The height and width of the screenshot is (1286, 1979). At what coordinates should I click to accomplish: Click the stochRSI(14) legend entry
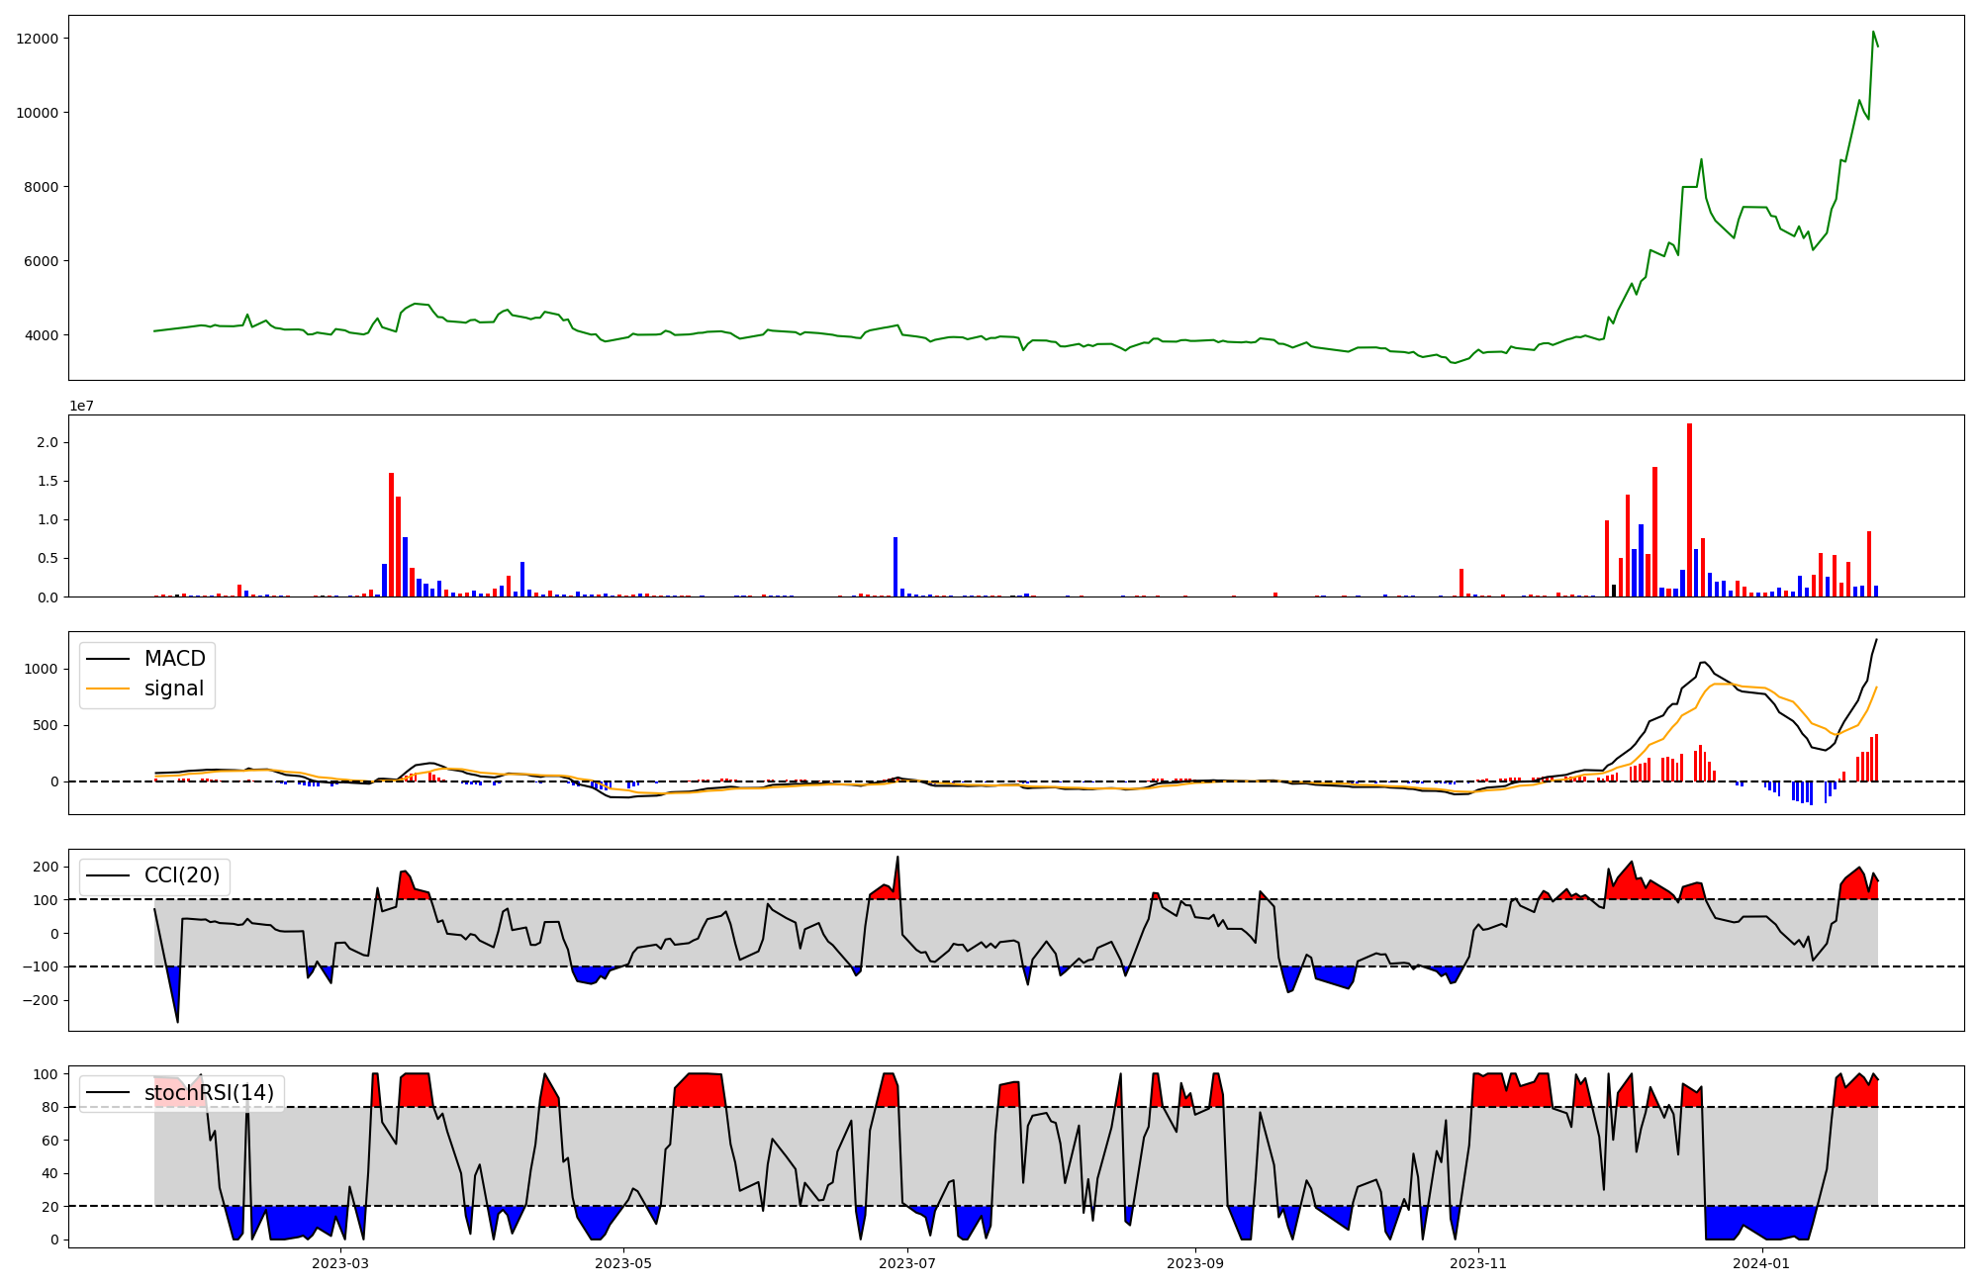pos(208,1093)
